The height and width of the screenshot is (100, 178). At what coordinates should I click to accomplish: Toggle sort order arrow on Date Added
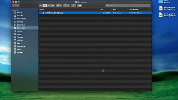[150, 10]
